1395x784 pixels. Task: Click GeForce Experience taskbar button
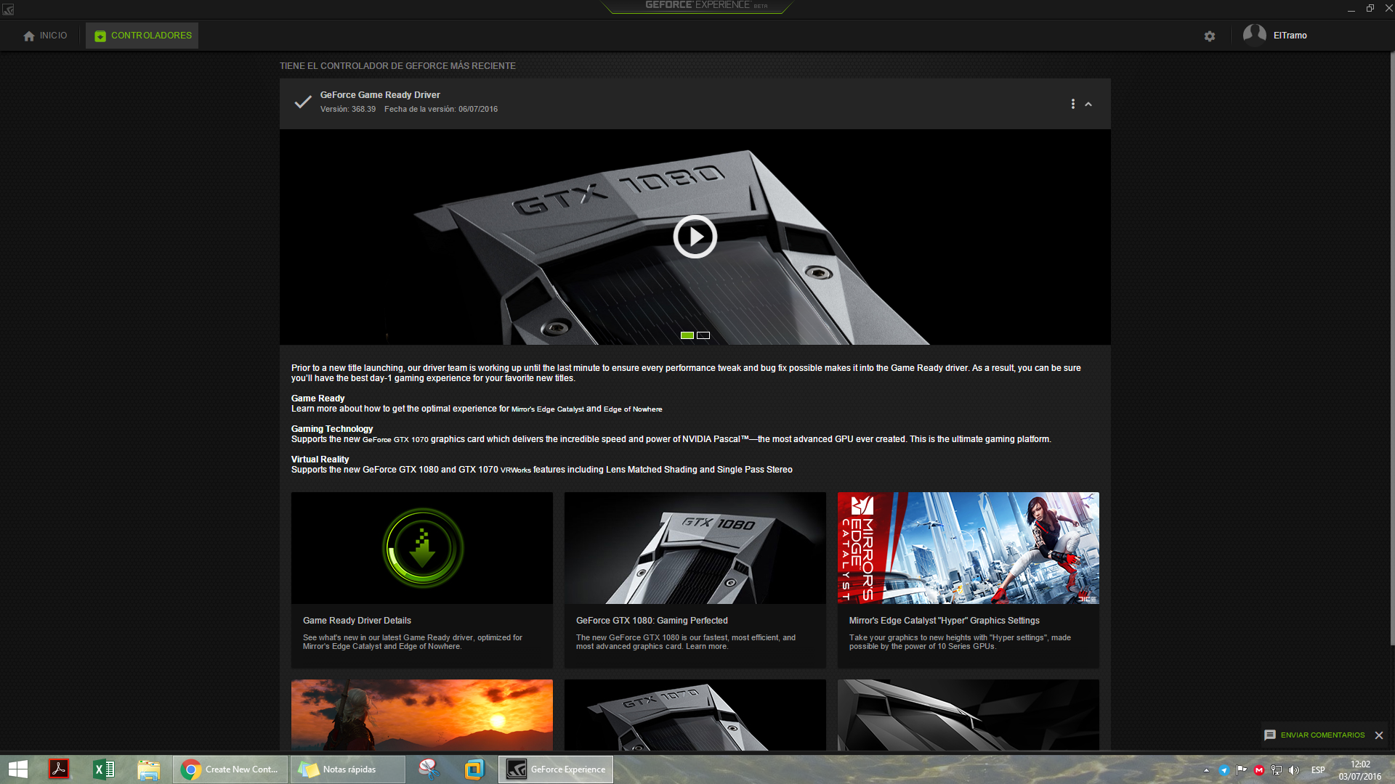pos(556,769)
